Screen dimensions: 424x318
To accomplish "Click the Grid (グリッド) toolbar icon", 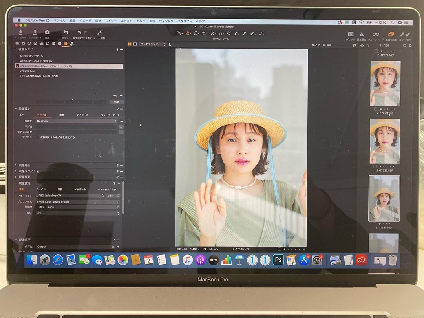I will click(x=351, y=35).
